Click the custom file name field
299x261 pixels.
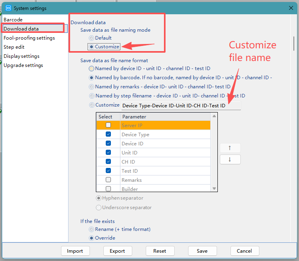(181, 106)
